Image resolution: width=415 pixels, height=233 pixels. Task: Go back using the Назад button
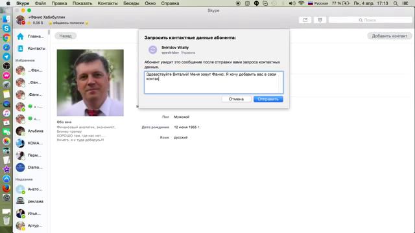click(65, 36)
